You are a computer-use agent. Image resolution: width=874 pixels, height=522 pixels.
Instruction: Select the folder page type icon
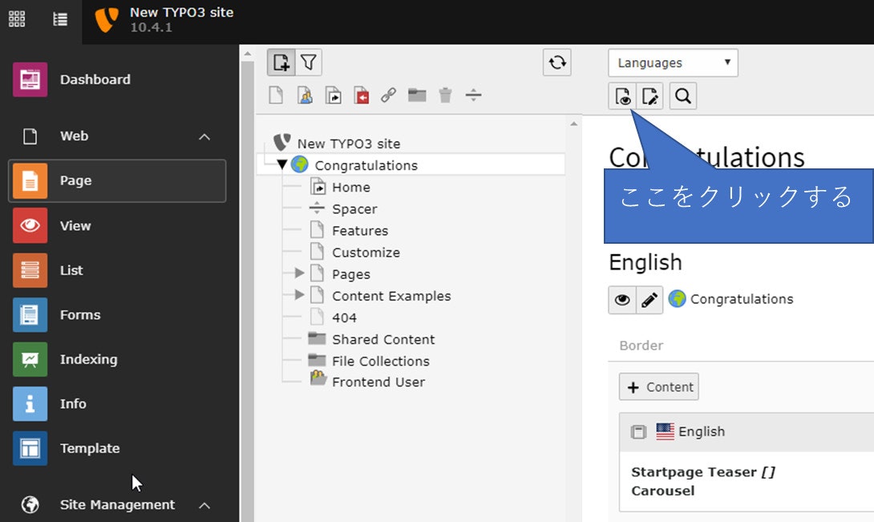417,95
